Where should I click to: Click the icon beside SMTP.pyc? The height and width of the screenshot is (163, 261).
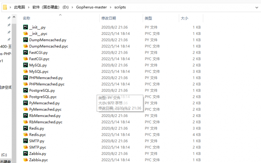click(x=25, y=147)
